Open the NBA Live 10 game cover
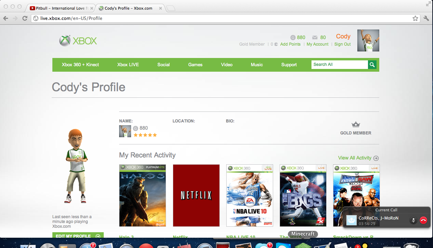The height and width of the screenshot is (248, 433). point(250,196)
